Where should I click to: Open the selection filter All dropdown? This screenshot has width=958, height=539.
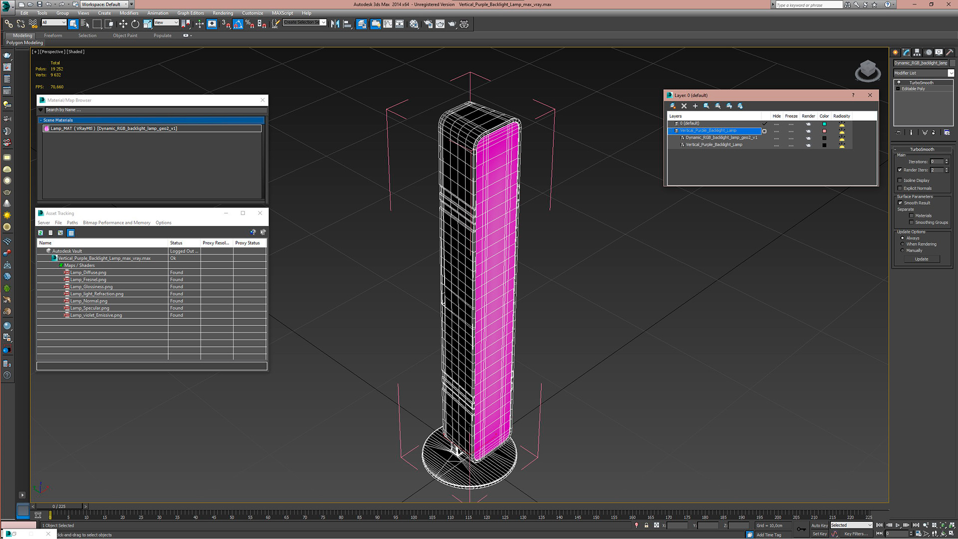click(54, 22)
